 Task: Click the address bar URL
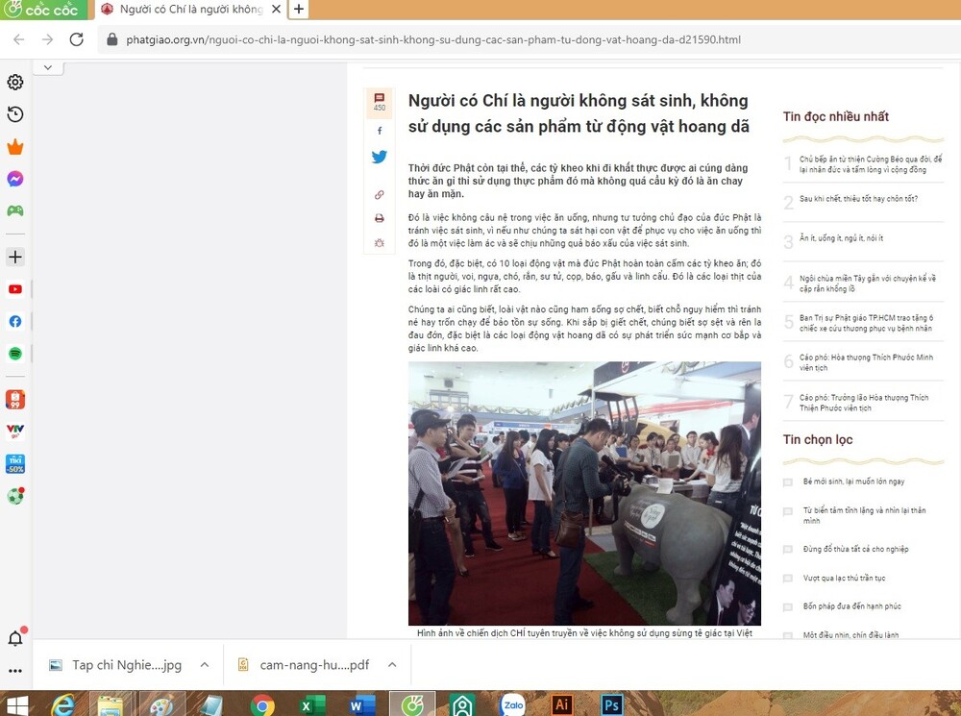(x=433, y=39)
